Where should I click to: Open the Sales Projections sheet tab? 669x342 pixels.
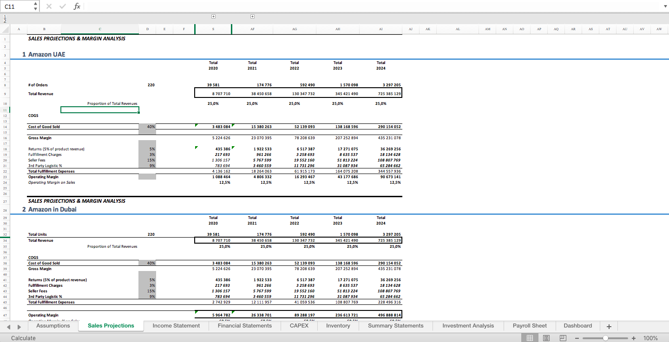click(111, 326)
